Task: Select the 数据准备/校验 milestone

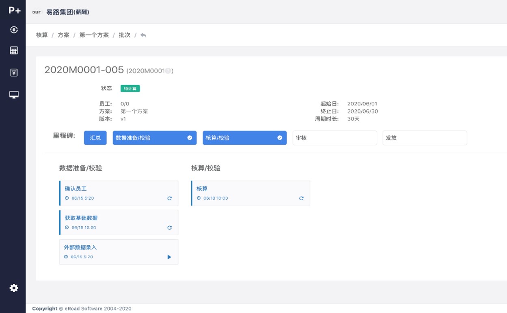Action: coord(154,138)
